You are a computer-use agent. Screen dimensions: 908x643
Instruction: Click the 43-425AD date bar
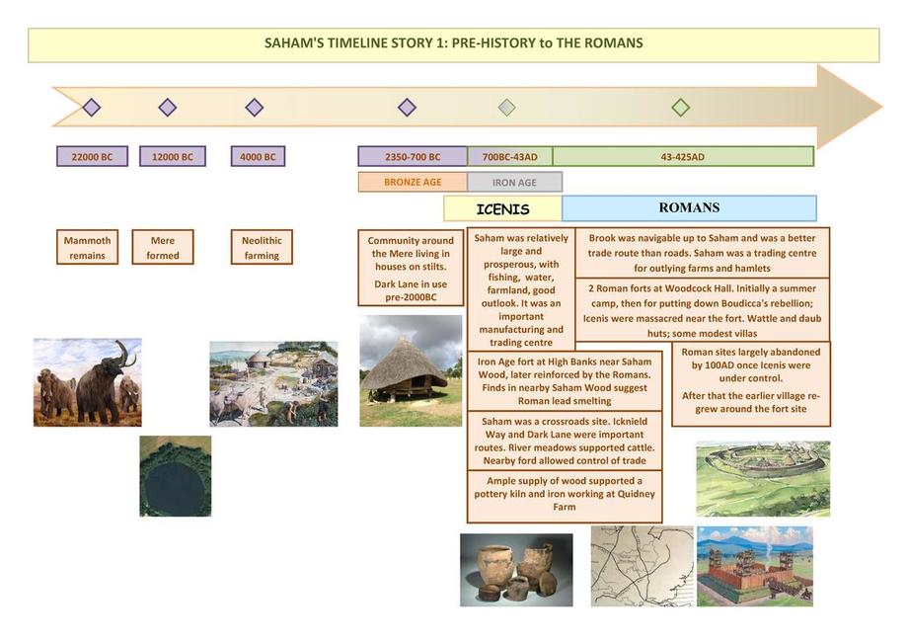click(683, 156)
